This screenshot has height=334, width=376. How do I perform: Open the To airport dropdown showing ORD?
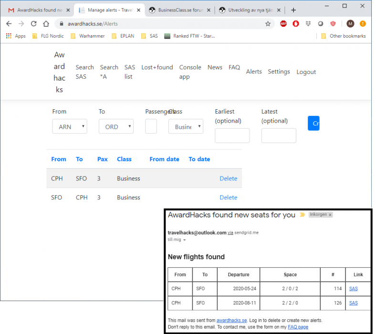click(116, 126)
